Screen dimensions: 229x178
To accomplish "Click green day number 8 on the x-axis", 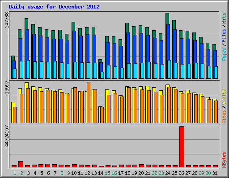I will pyautogui.click(x=62, y=173).
